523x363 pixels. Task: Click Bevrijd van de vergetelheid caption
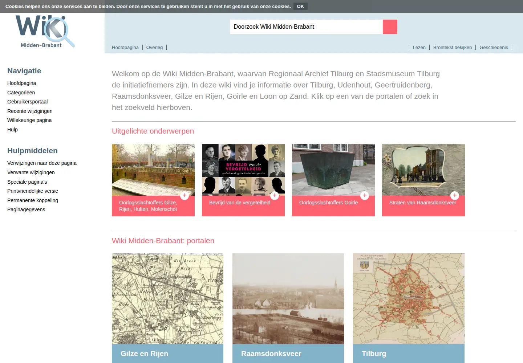click(240, 203)
